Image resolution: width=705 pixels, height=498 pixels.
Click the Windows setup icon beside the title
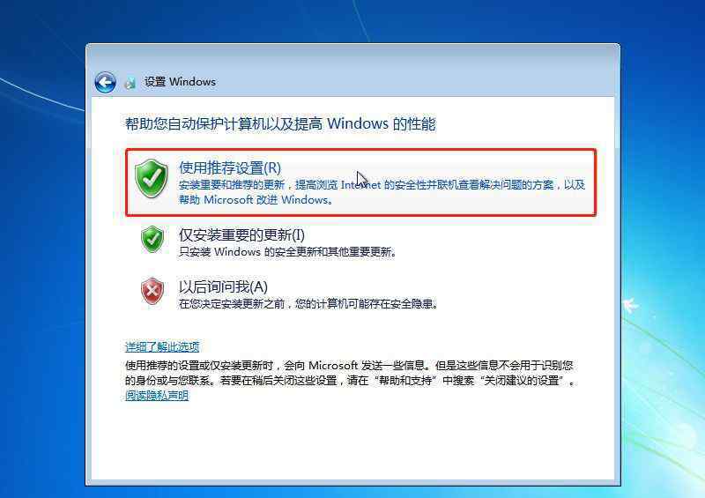(x=130, y=83)
